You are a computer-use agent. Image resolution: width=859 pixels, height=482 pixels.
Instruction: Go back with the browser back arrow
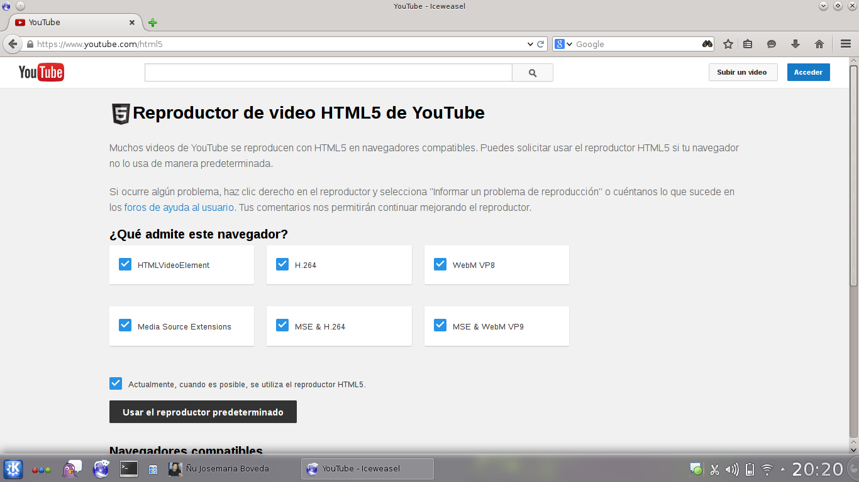[12, 44]
